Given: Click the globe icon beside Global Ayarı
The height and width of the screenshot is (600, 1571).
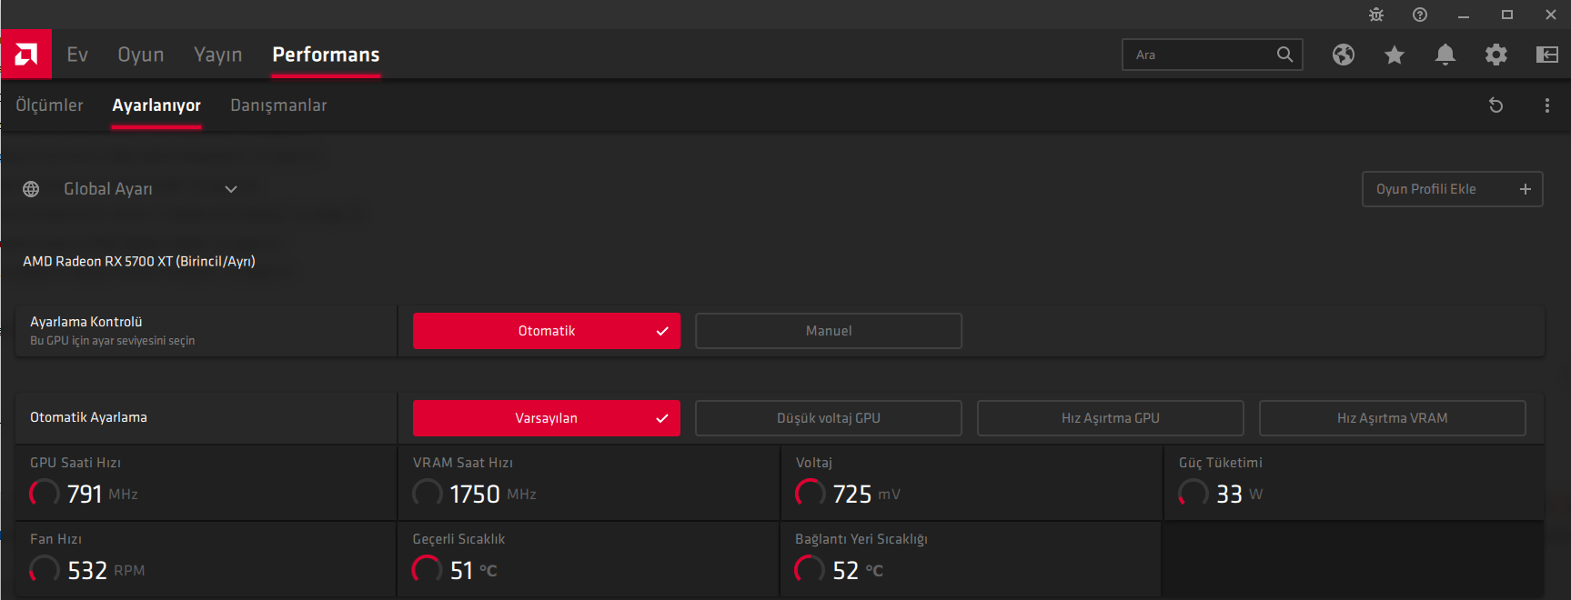Looking at the screenshot, I should coord(31,189).
